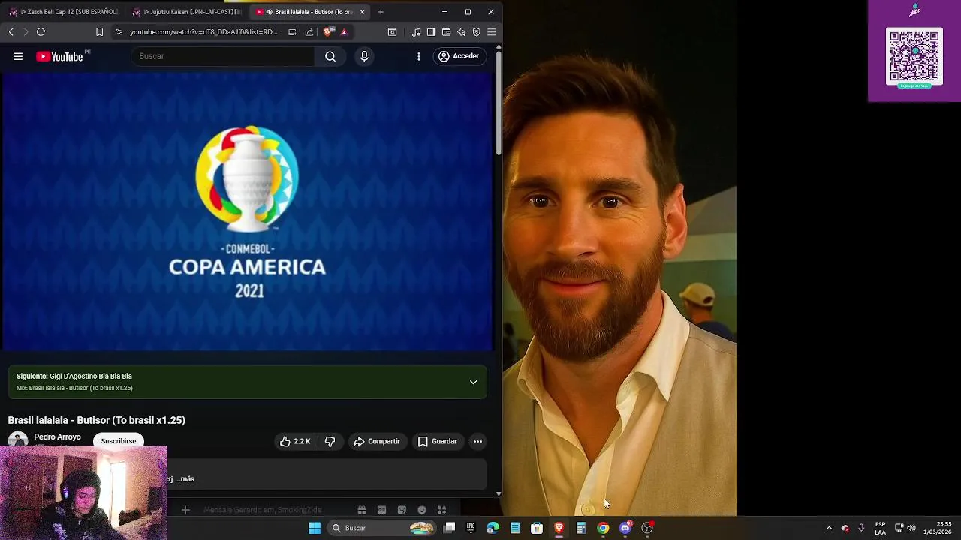Click the tray microphone status icon
Viewport: 961px width, 540px height.
tap(861, 528)
